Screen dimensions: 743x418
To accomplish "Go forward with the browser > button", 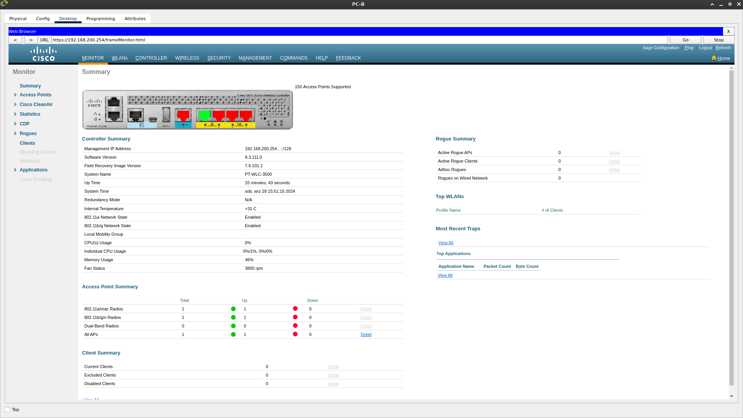I will pyautogui.click(x=31, y=40).
